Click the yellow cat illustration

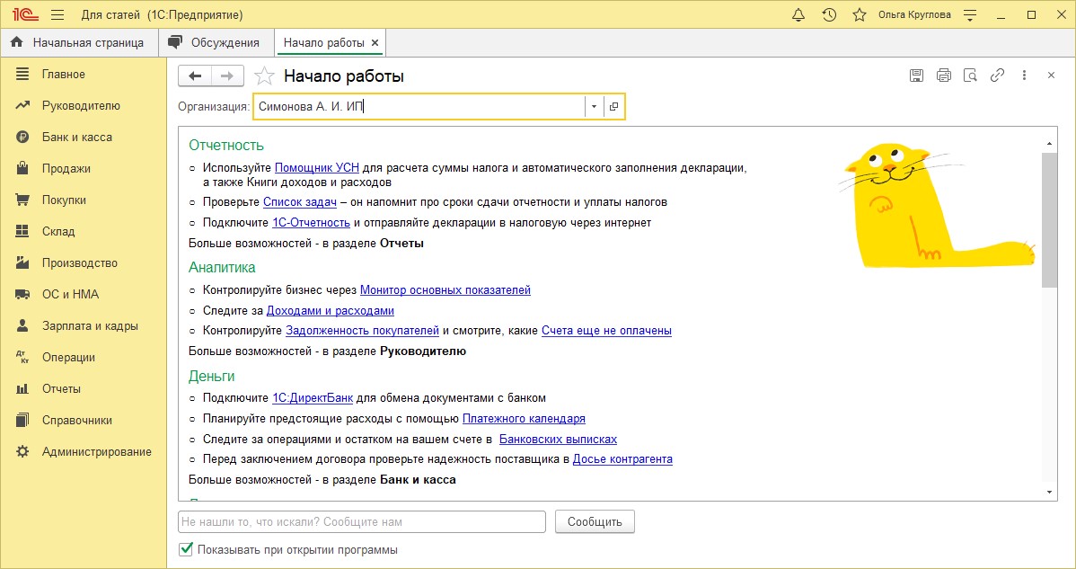937,205
